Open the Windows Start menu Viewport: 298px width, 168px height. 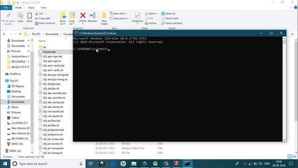click(x=5, y=164)
